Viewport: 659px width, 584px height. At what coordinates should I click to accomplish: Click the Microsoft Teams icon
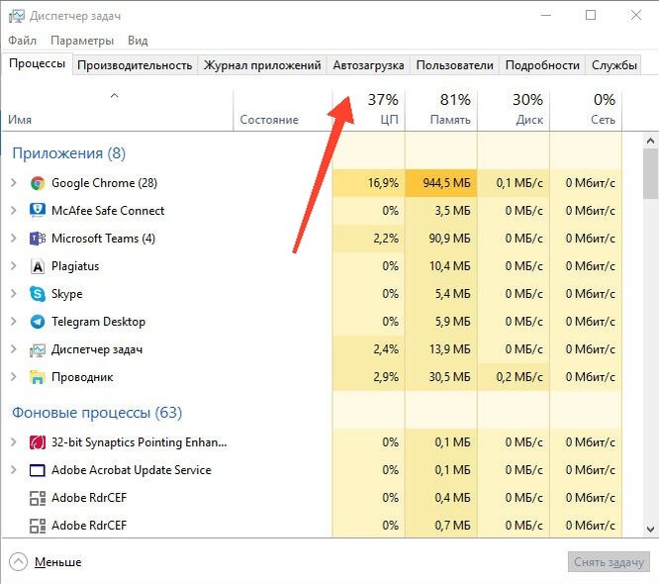click(38, 239)
